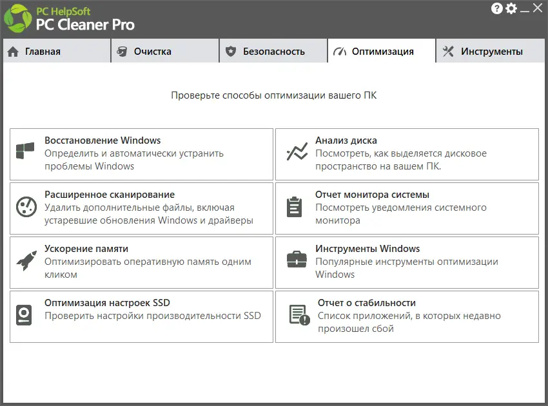Click the chart icon for Анализ диска
Image resolution: width=548 pixels, height=406 pixels.
(x=297, y=153)
